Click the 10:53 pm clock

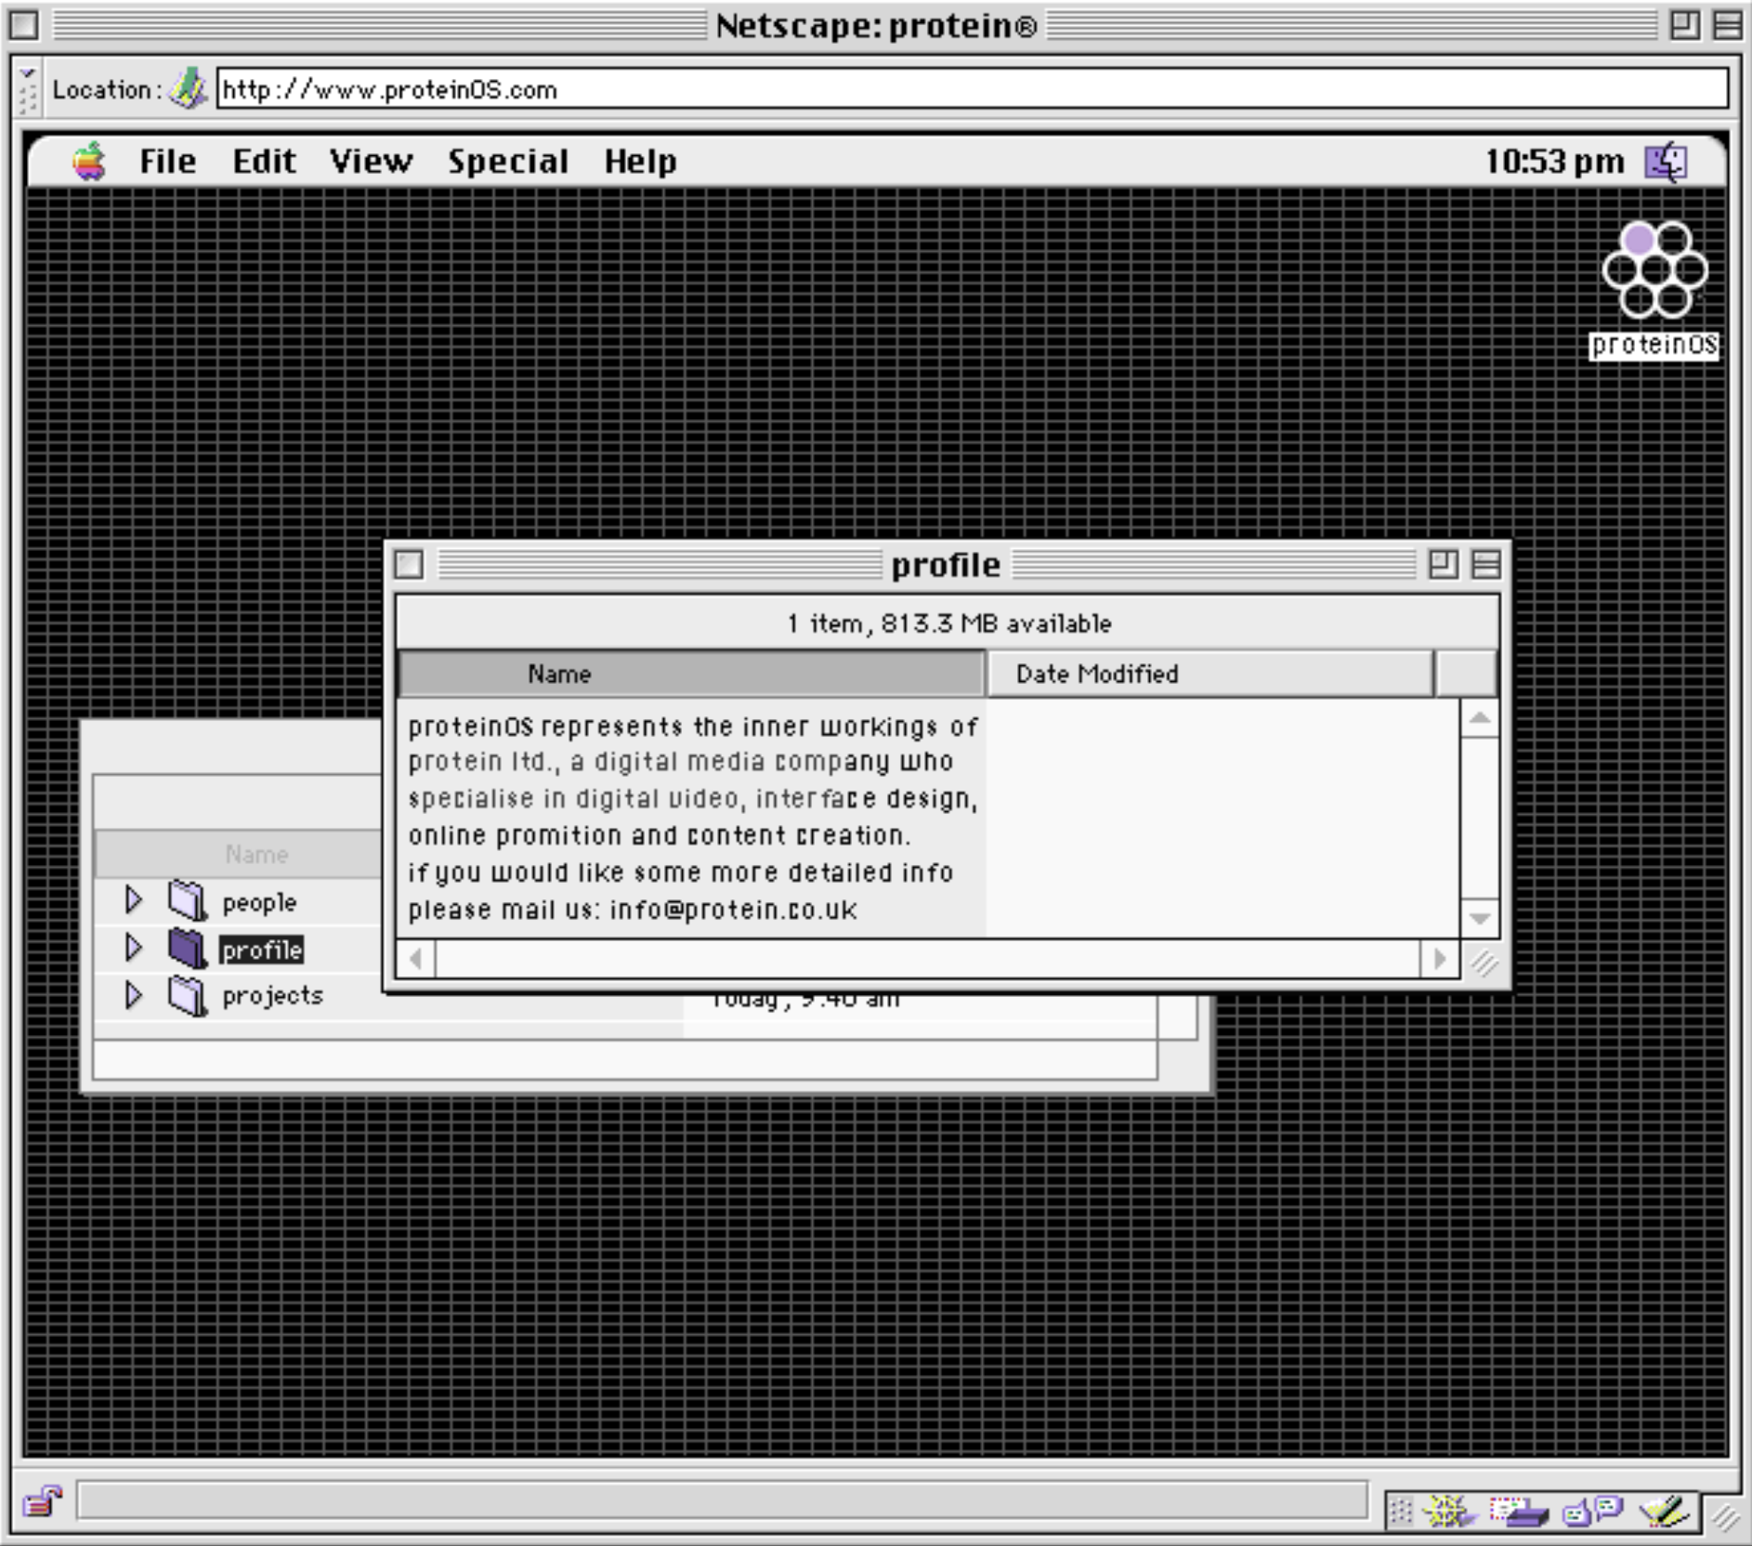(x=1554, y=162)
